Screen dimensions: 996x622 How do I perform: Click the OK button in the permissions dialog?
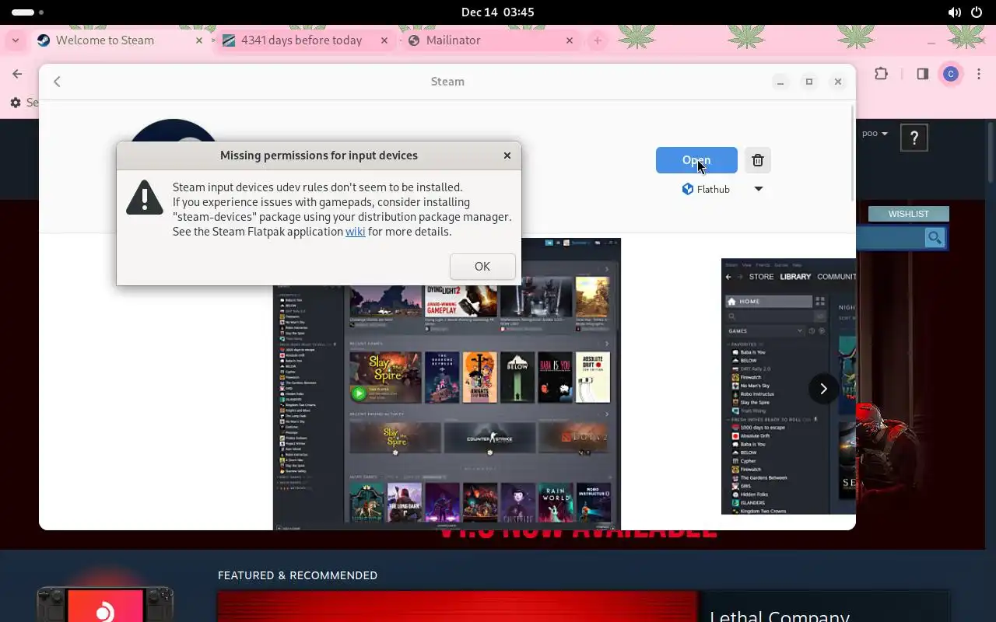pos(482,267)
